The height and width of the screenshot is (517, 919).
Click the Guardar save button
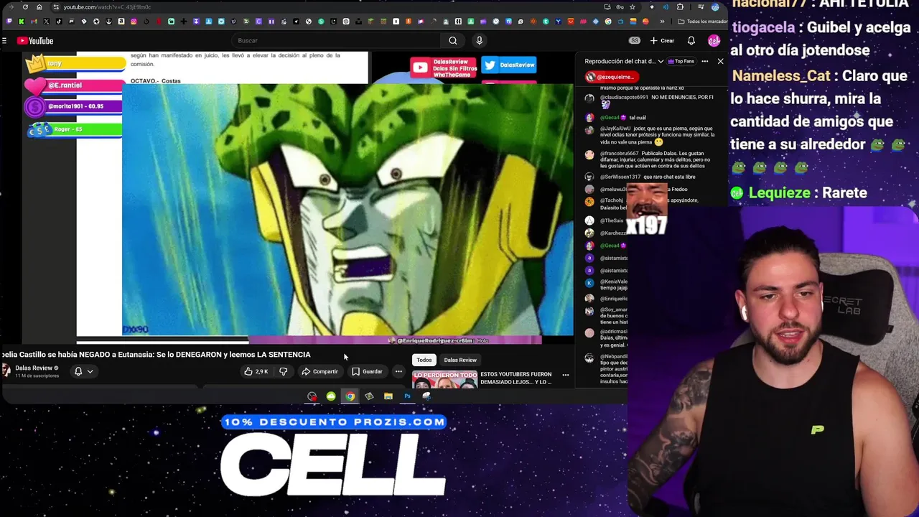tap(367, 371)
